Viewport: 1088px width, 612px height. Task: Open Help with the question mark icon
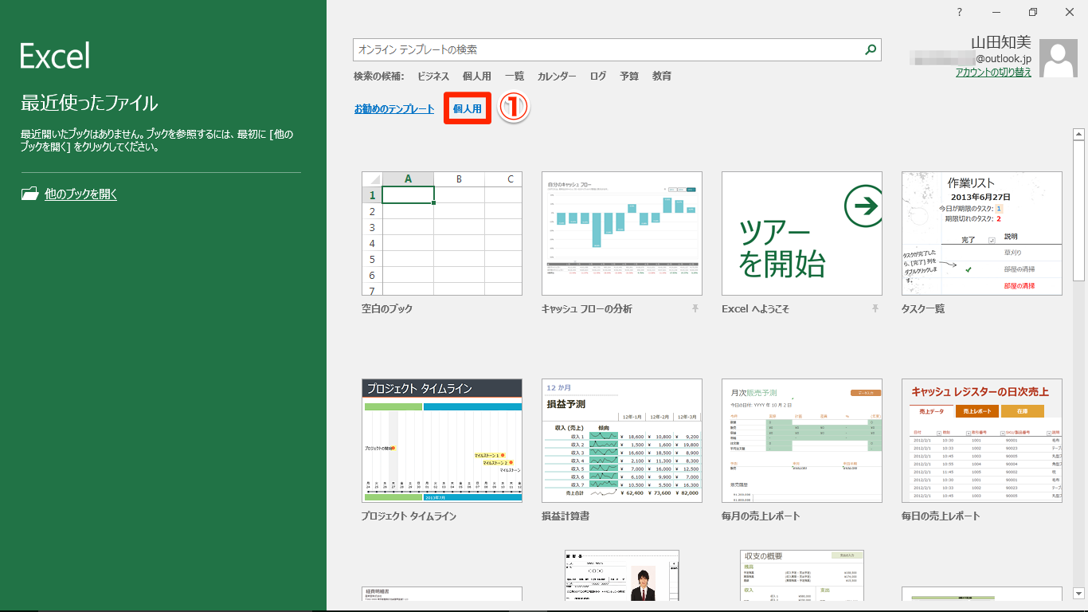click(960, 11)
